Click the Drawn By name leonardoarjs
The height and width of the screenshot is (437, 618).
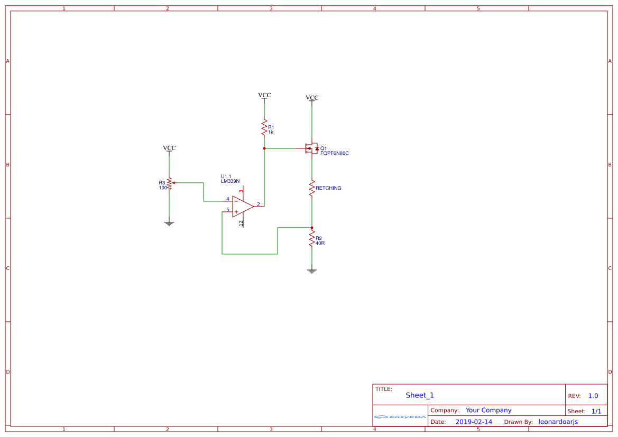558,421
